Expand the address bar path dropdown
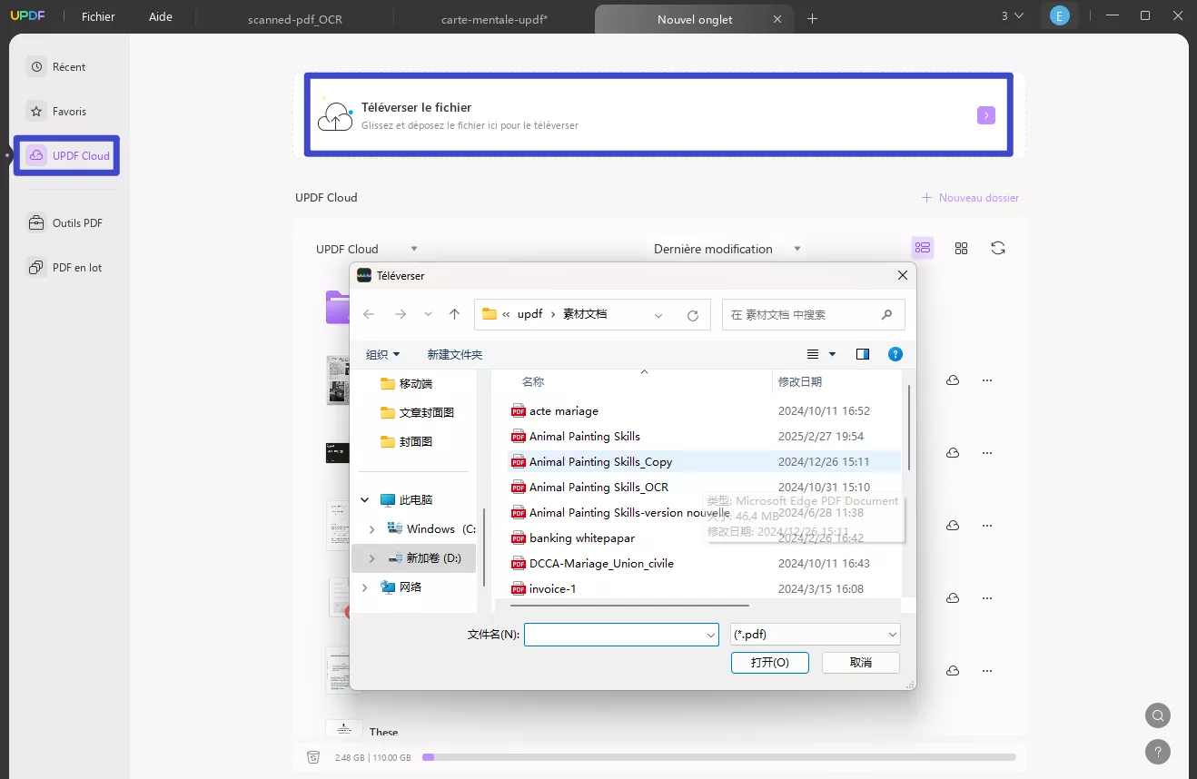Screen dimensions: 1197x779 pyautogui.click(x=658, y=315)
